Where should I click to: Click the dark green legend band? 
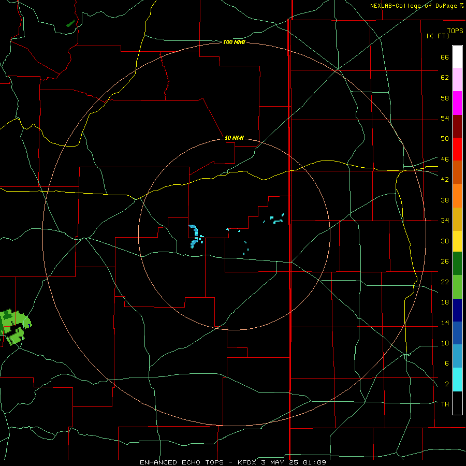click(457, 264)
